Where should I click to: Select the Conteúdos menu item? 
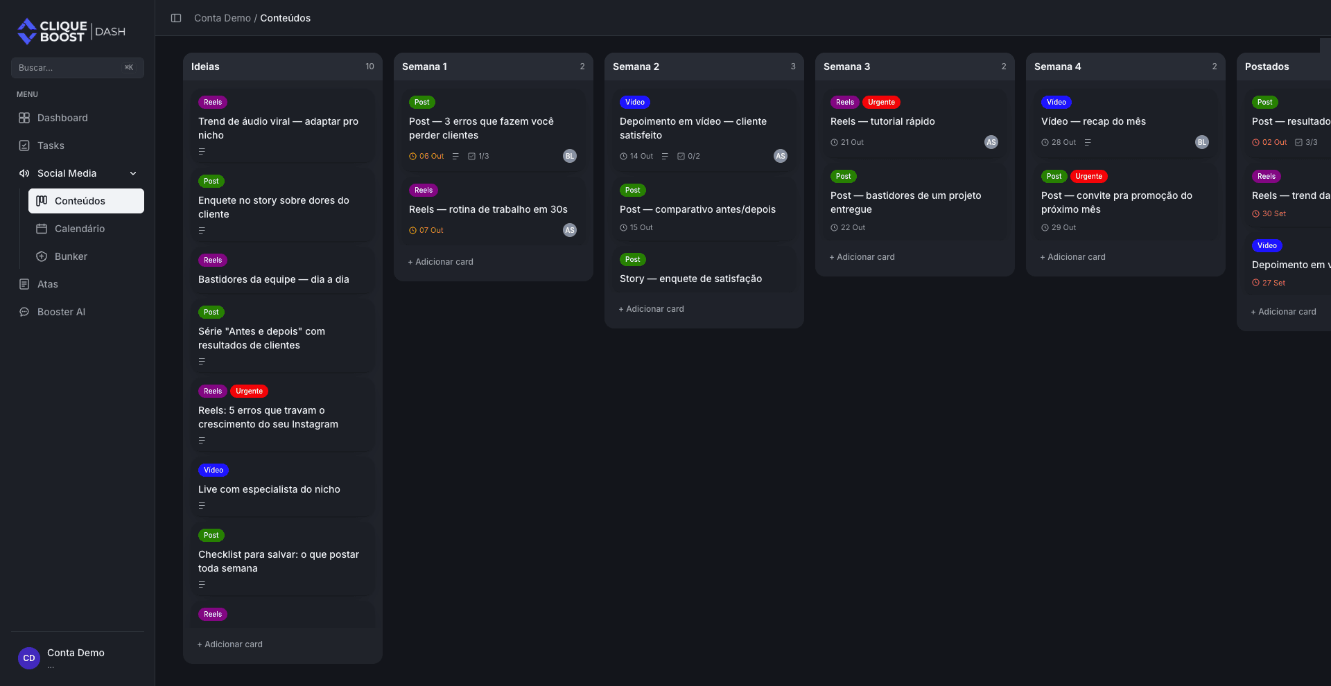coord(86,201)
